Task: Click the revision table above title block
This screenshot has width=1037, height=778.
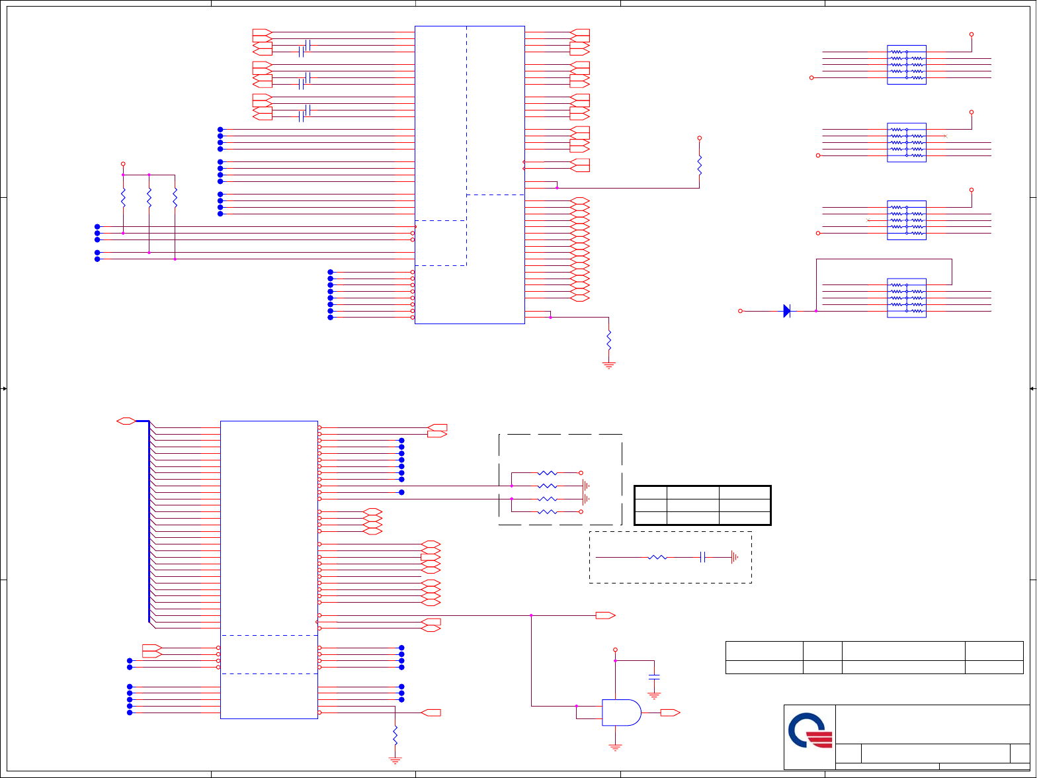Action: click(874, 658)
